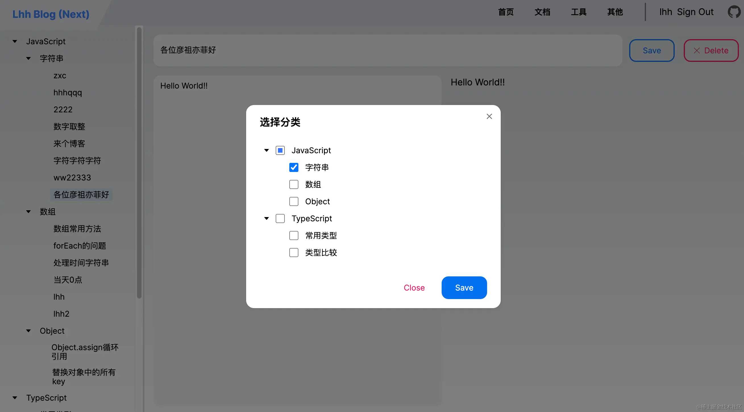Image resolution: width=744 pixels, height=412 pixels.
Task: Tick the TypeScript parent checkbox
Action: (280, 218)
